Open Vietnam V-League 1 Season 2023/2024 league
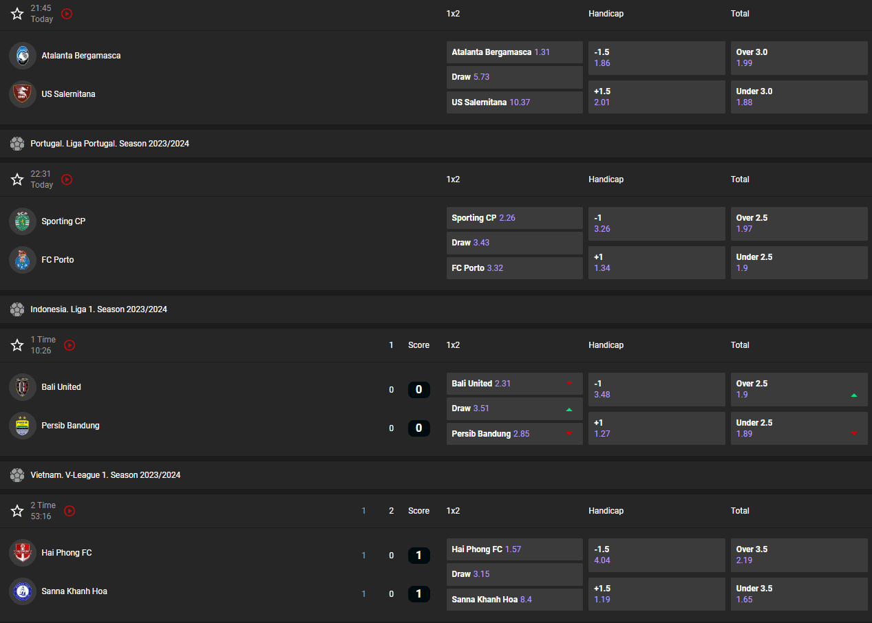 coord(106,475)
